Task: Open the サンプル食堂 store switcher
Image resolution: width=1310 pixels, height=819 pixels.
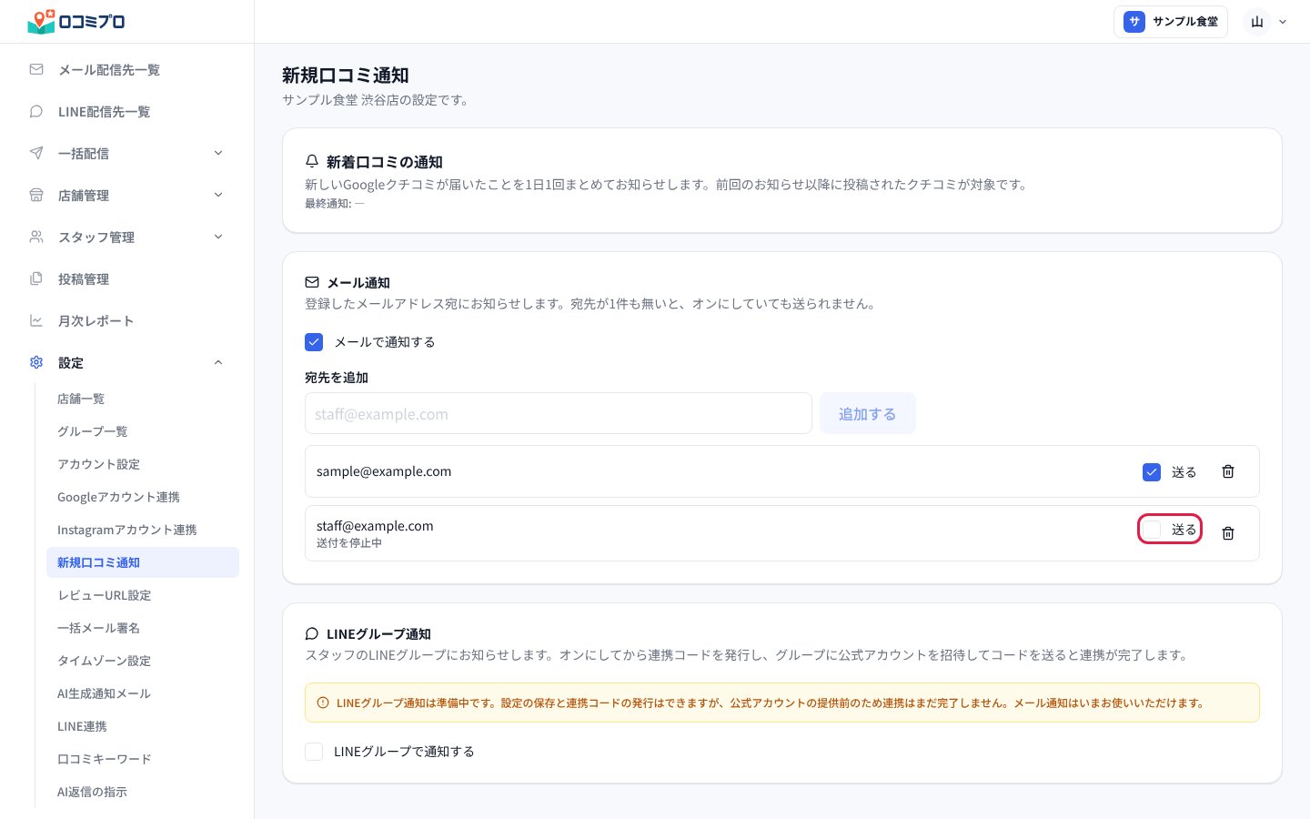Action: click(1171, 22)
